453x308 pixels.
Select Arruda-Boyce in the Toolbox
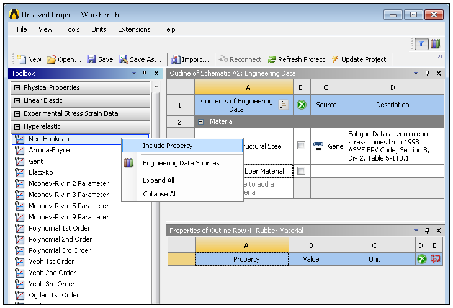pos(49,150)
